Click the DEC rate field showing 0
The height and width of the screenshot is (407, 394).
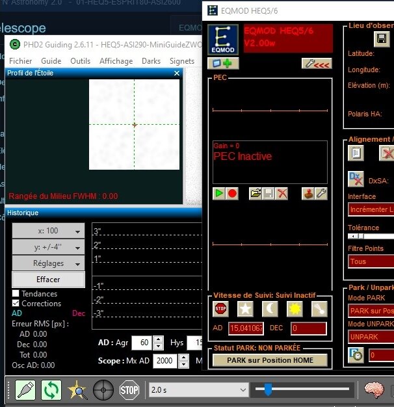309,328
